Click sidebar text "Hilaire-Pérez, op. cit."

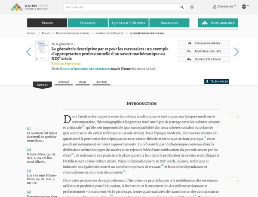pos(41,154)
